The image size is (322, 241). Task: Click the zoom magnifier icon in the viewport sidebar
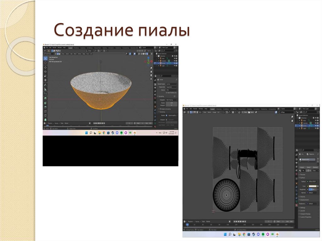pos(151,68)
